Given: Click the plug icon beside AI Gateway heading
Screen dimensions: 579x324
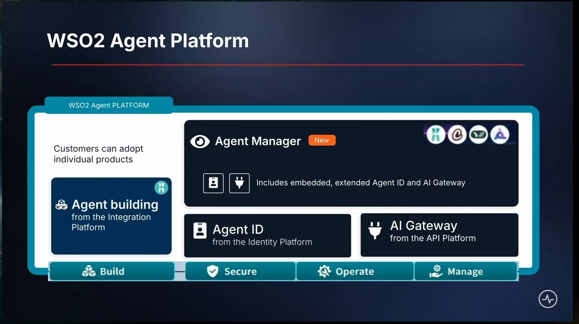Looking at the screenshot, I should 375,230.
